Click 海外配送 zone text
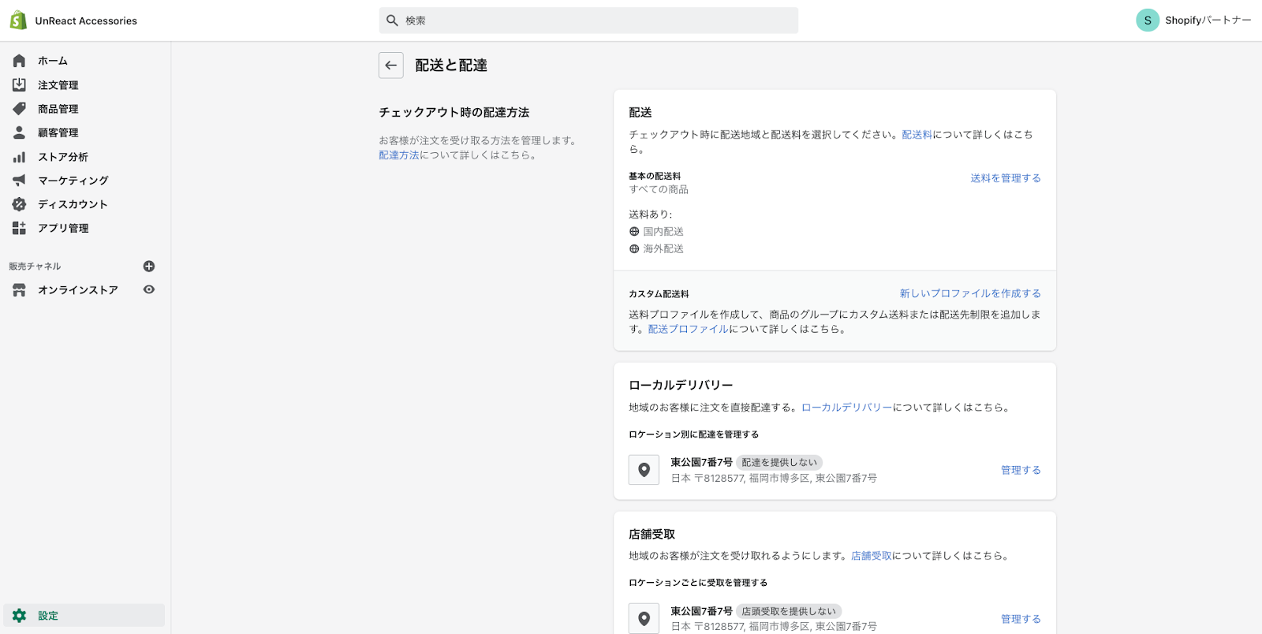The height and width of the screenshot is (634, 1262). point(663,249)
